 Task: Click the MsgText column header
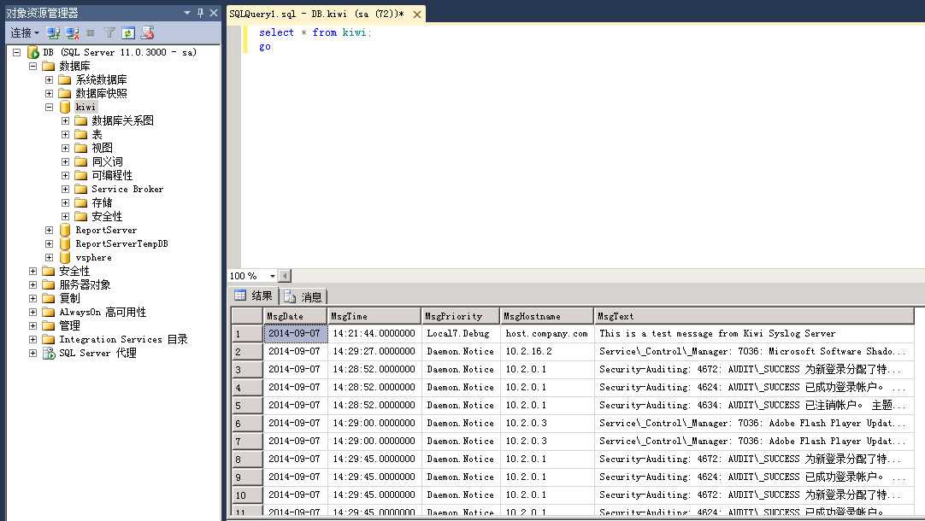click(754, 316)
